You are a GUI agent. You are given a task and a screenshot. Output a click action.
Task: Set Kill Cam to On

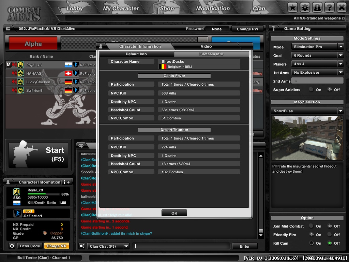click(x=312, y=243)
